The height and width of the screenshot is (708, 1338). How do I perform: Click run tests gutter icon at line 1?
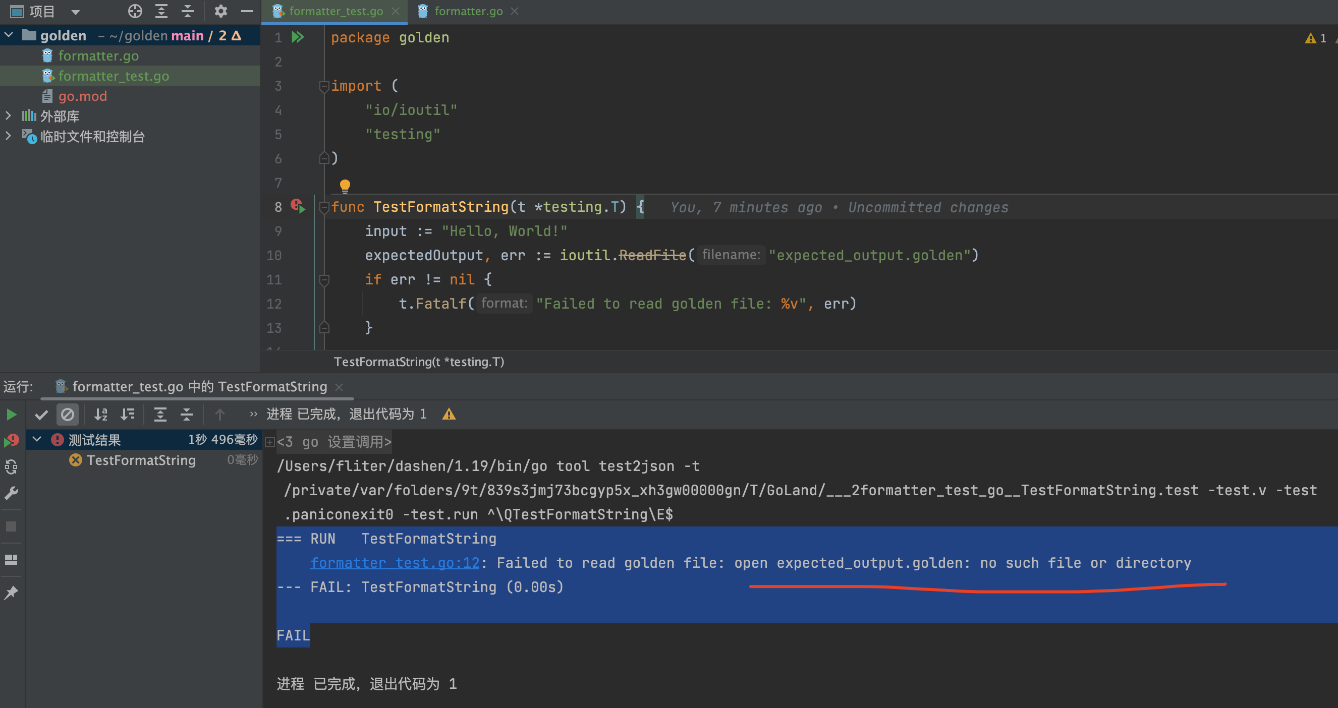click(298, 37)
